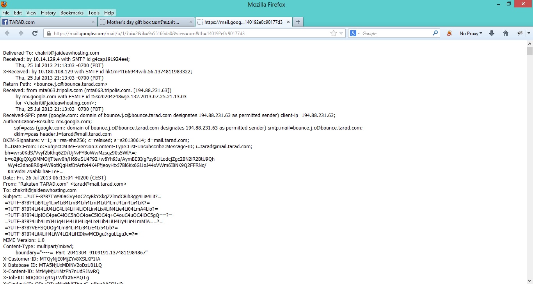
Task: Click the bug add-on toolbar icon
Action: pyautogui.click(x=520, y=34)
